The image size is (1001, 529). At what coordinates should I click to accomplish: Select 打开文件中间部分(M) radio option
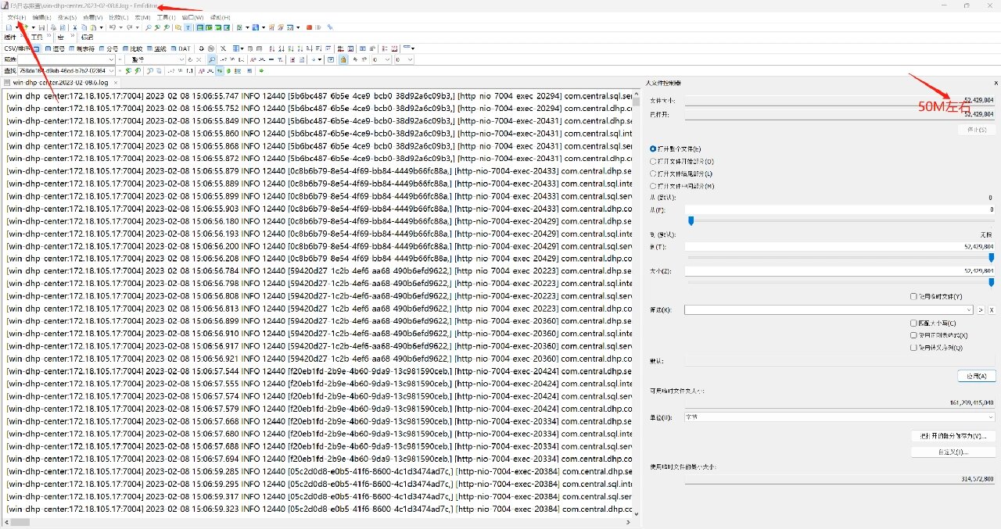682,186
